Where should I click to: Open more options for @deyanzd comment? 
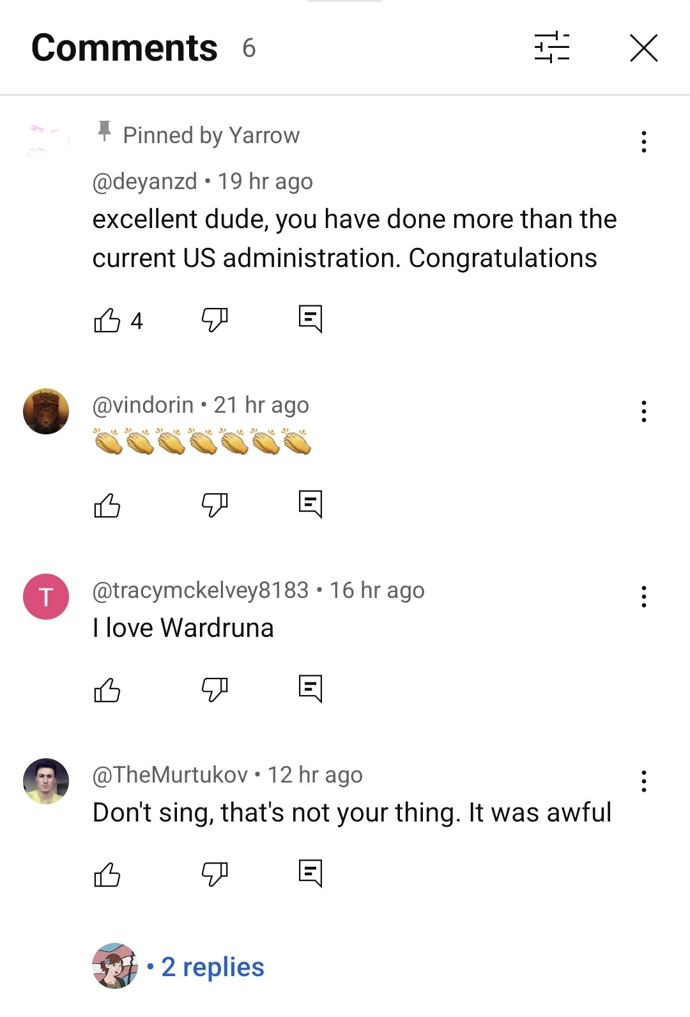pyautogui.click(x=643, y=142)
